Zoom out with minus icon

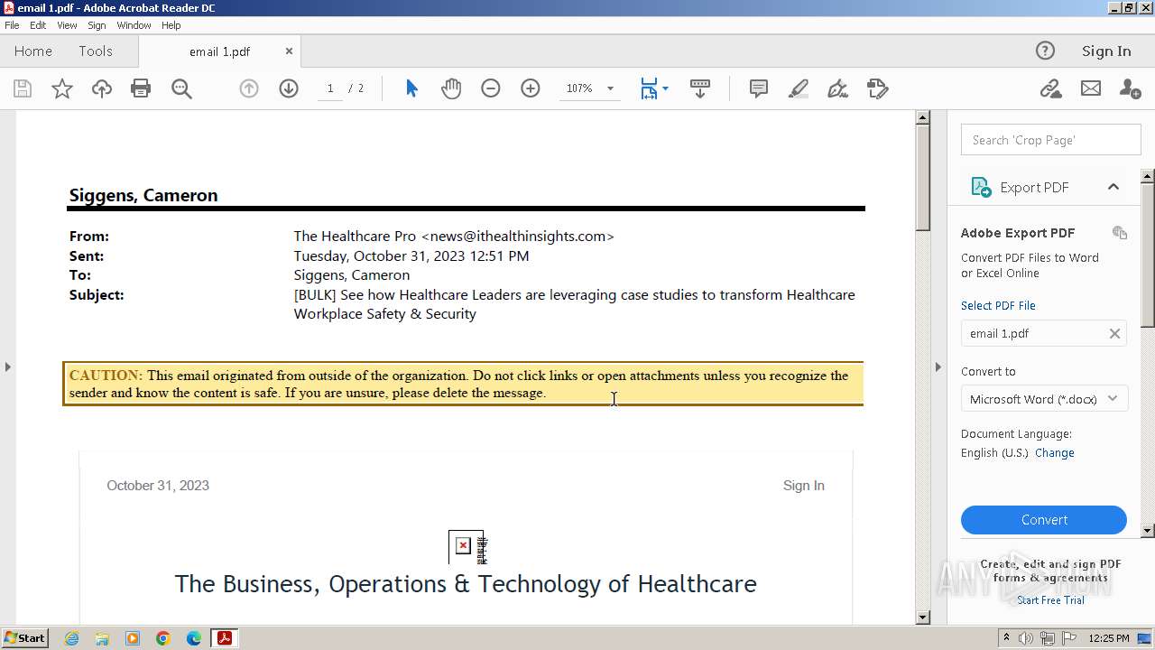coord(491,88)
